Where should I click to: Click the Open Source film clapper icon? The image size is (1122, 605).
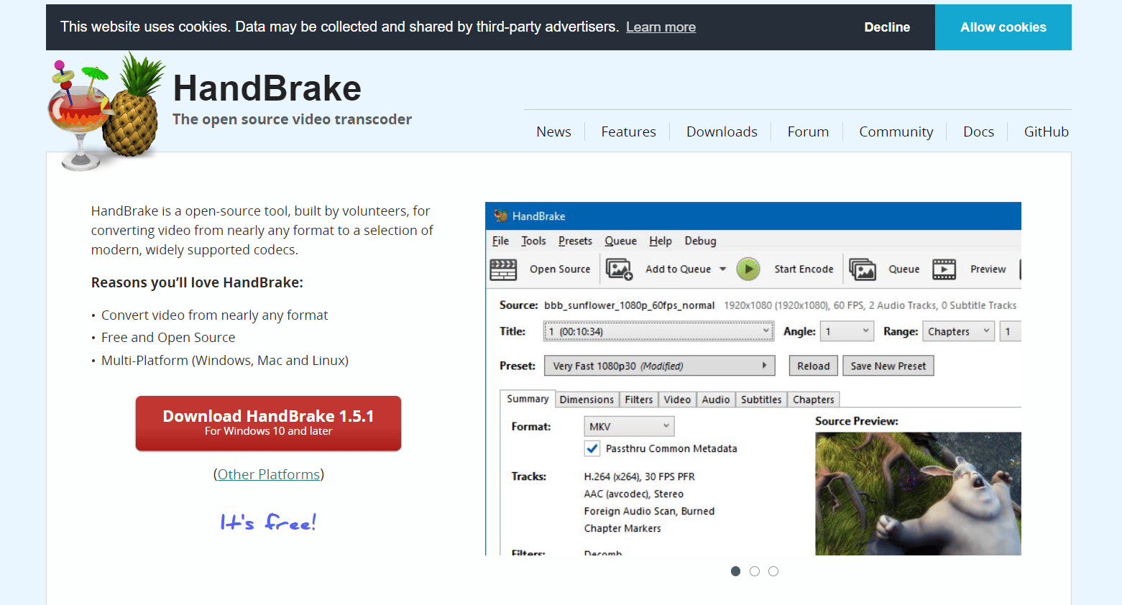(x=503, y=269)
